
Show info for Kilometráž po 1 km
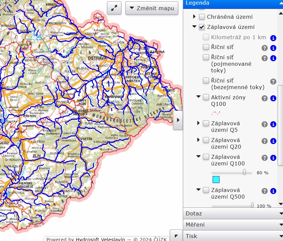click(273, 38)
